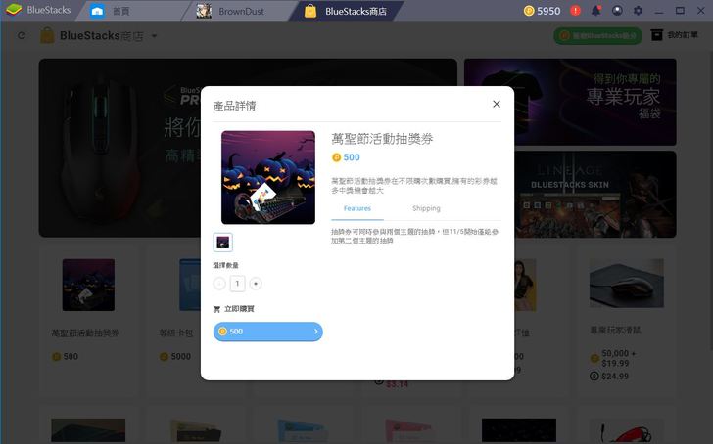Open the red alert exclamation icon
713x444 pixels.
pyautogui.click(x=575, y=11)
